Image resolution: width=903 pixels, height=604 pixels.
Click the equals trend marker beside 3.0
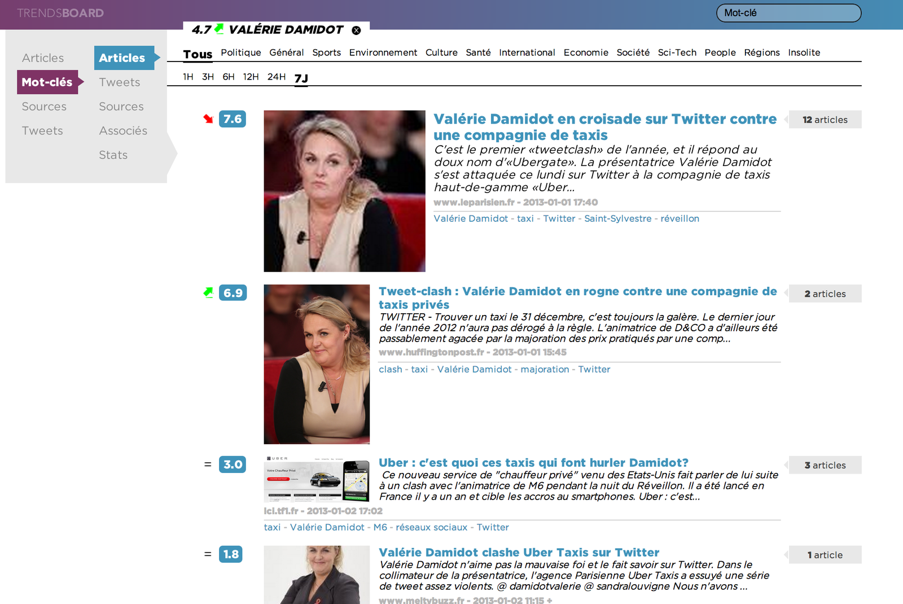208,464
